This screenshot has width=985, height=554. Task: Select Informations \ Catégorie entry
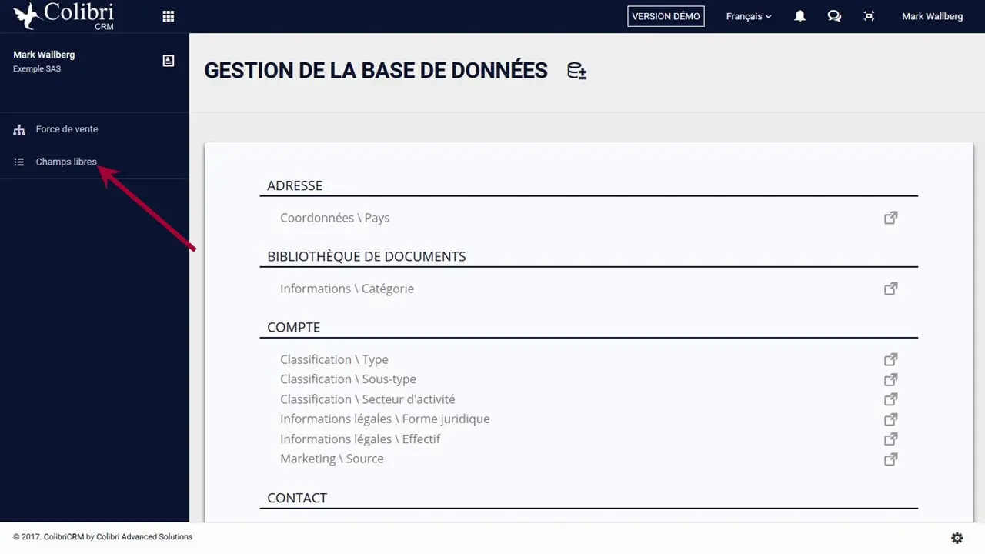tap(347, 289)
